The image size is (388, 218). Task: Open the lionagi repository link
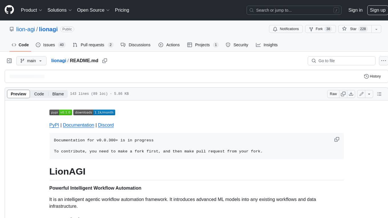[x=48, y=29]
